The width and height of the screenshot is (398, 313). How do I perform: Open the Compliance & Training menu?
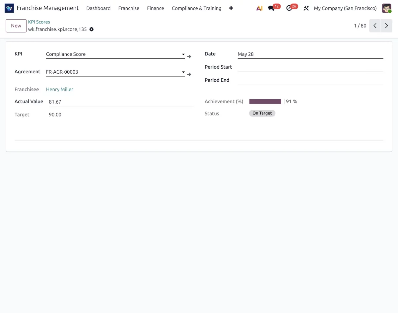197,8
